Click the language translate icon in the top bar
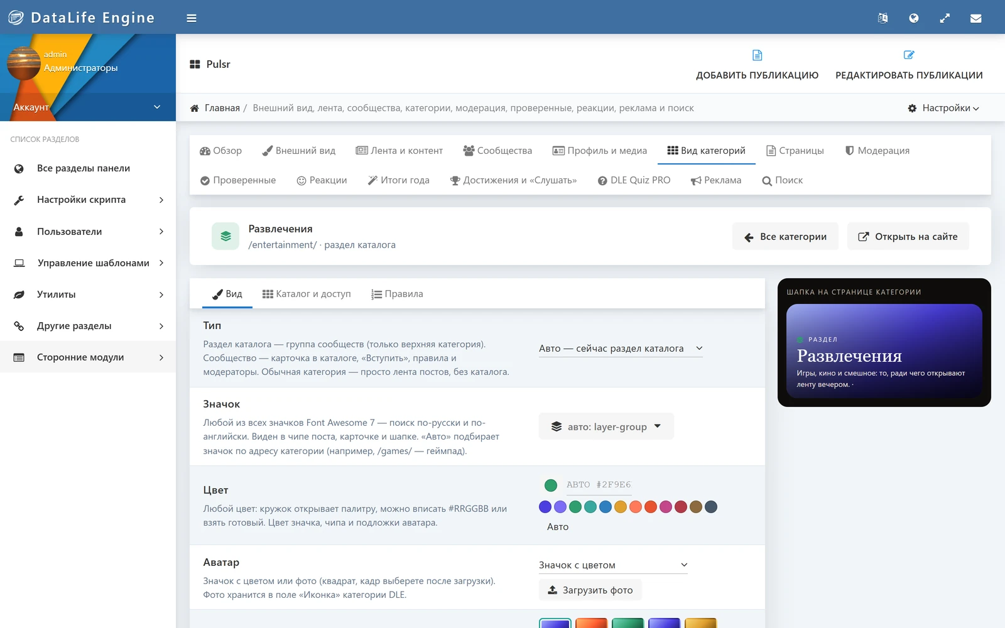This screenshot has width=1005, height=628. coord(883,18)
